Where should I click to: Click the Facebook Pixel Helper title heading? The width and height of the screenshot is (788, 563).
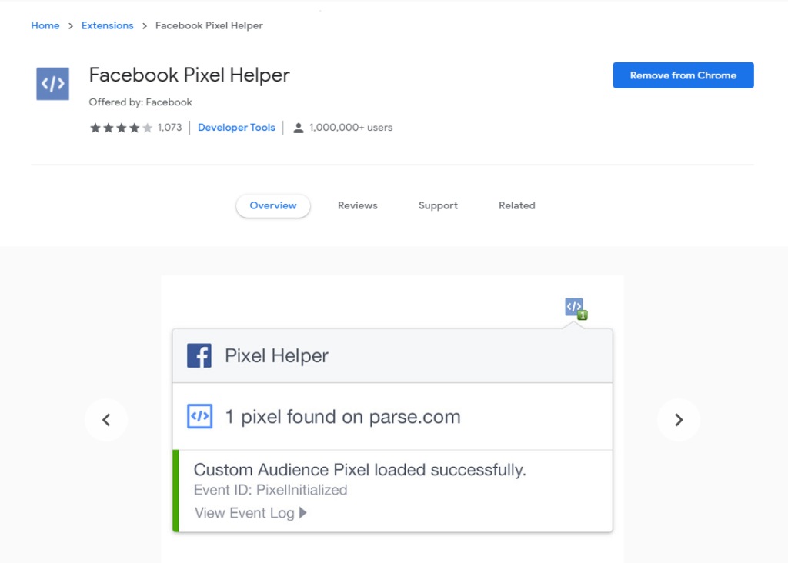[189, 75]
